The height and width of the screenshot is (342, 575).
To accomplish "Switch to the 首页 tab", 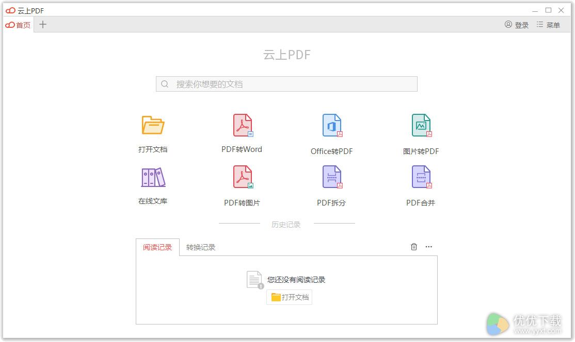I will pyautogui.click(x=18, y=25).
